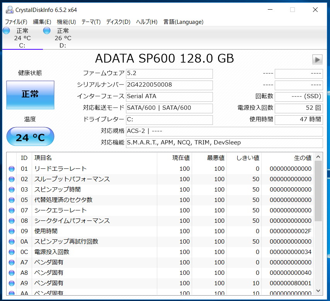Viewport: 330px width, 301px height.
Task: Click the blue status dot for ID 09
Action: tap(12, 231)
